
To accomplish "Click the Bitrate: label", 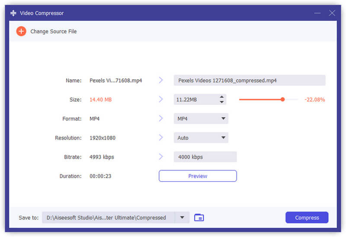I will click(73, 157).
